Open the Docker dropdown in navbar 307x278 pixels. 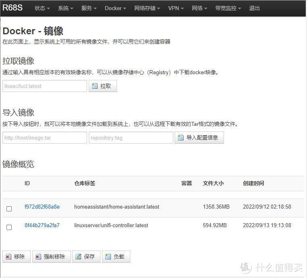coord(115,8)
